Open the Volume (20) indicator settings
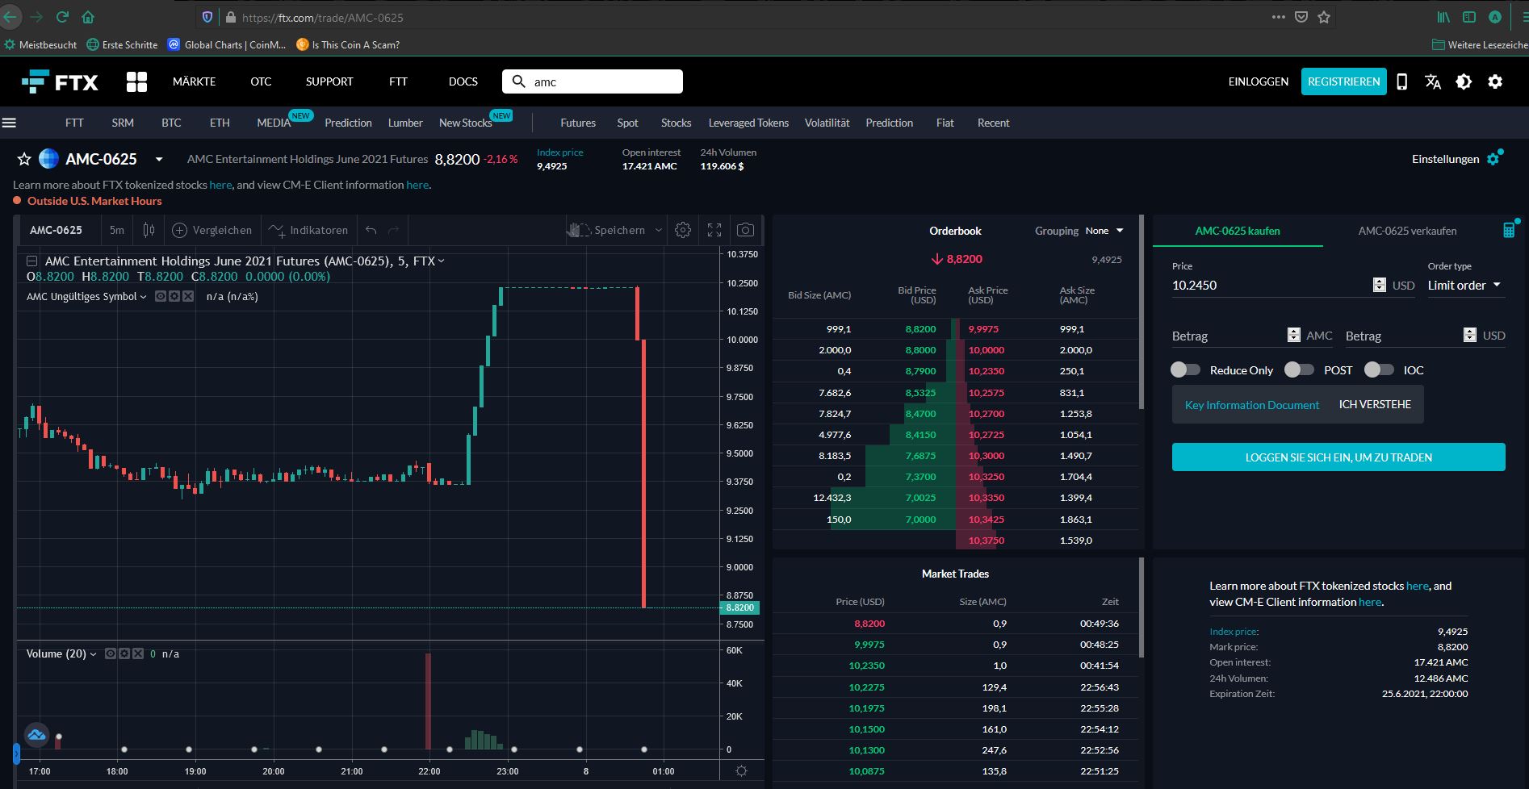Image resolution: width=1529 pixels, height=789 pixels. point(124,653)
